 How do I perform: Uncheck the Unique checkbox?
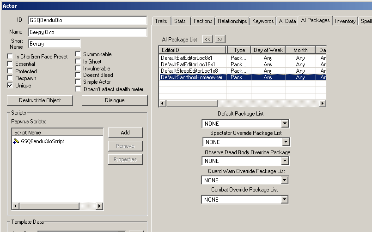10,86
